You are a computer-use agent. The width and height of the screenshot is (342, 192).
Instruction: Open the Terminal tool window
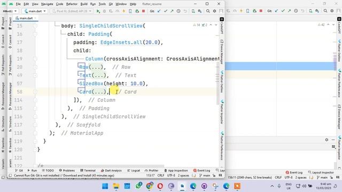(x=88, y=171)
